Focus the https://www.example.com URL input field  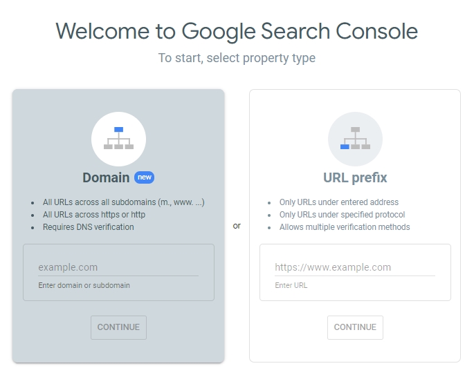(x=355, y=267)
